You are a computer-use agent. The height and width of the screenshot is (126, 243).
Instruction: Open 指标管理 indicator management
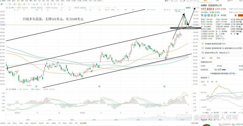tap(83, 123)
